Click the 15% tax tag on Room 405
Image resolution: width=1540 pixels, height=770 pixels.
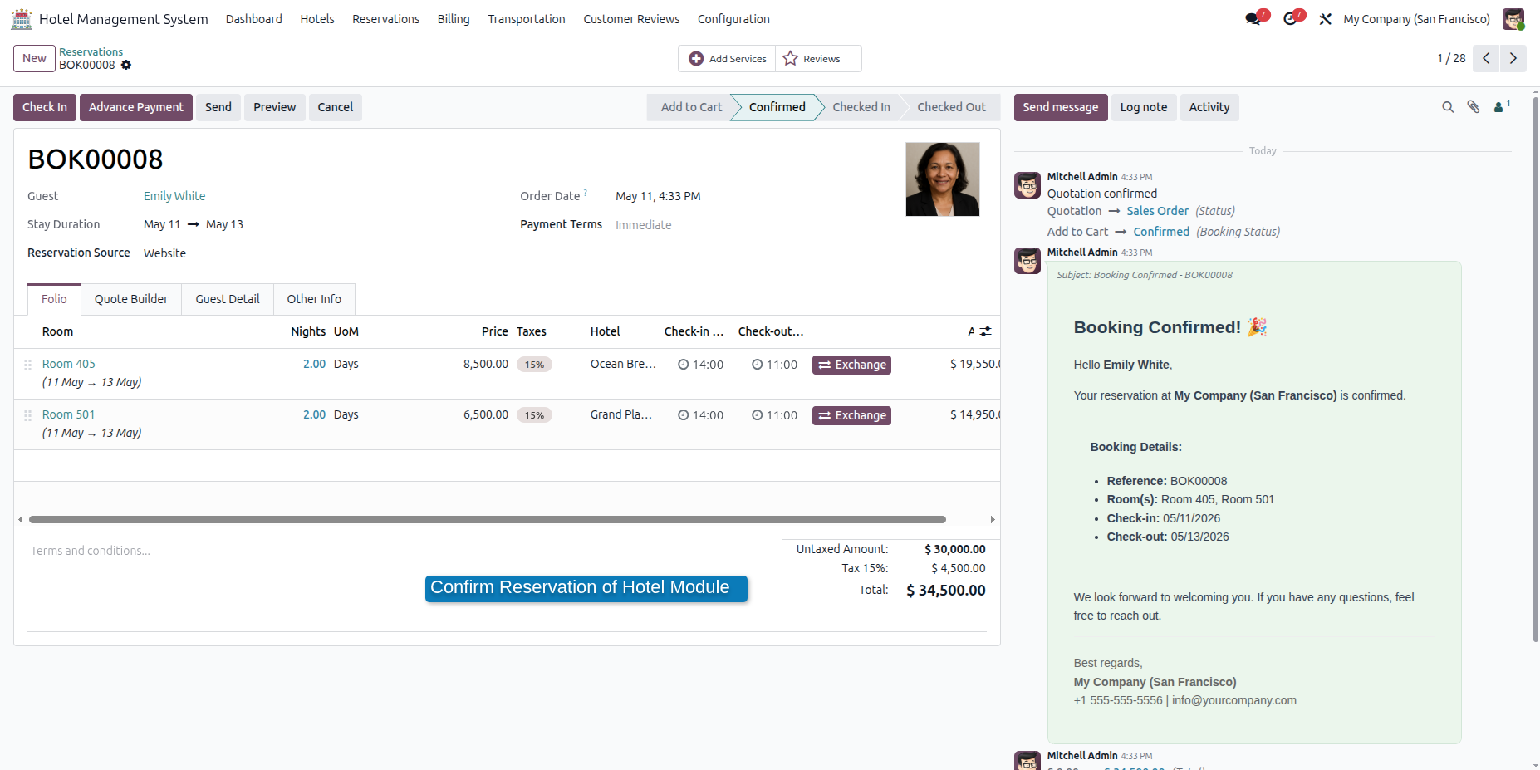pyautogui.click(x=534, y=365)
